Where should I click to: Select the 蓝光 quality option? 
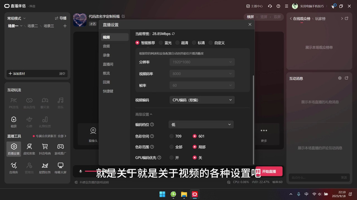[165, 43]
